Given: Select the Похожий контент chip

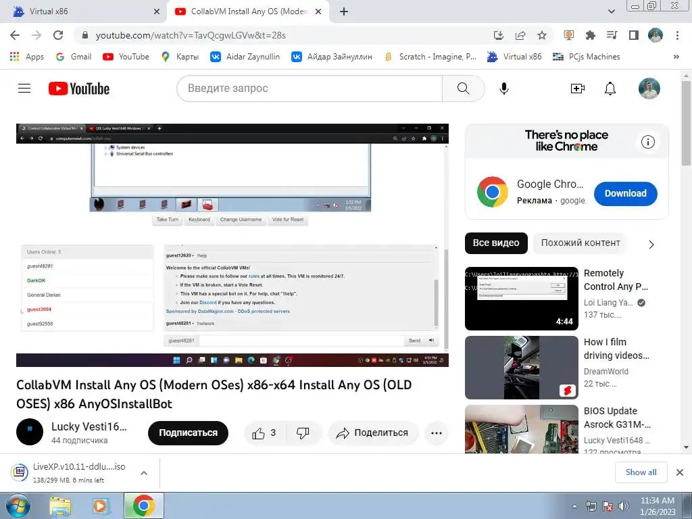Looking at the screenshot, I should coord(580,243).
